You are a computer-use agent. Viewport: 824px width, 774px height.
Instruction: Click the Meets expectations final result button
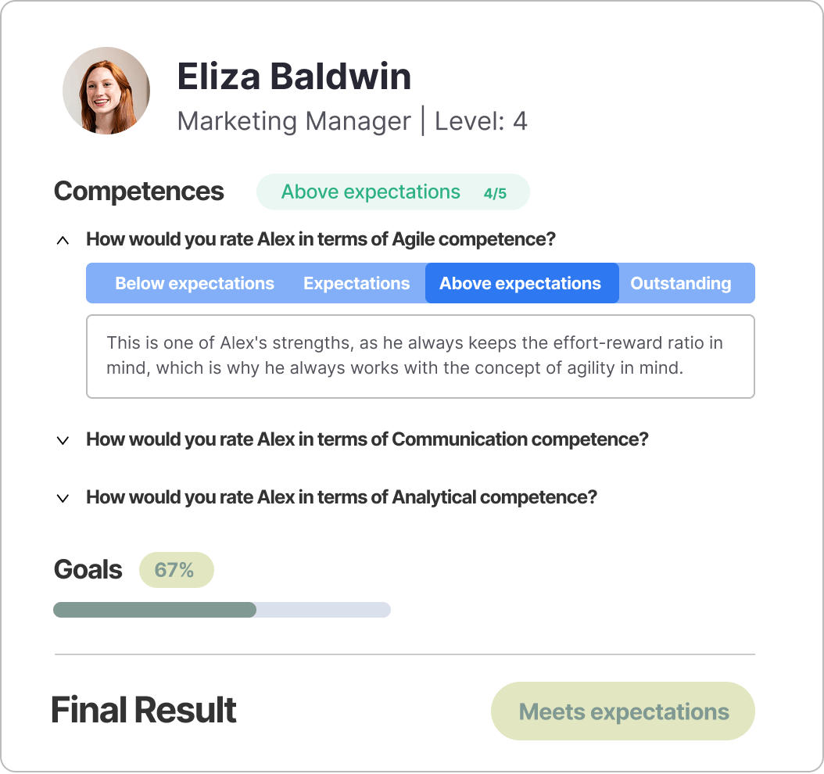point(622,711)
